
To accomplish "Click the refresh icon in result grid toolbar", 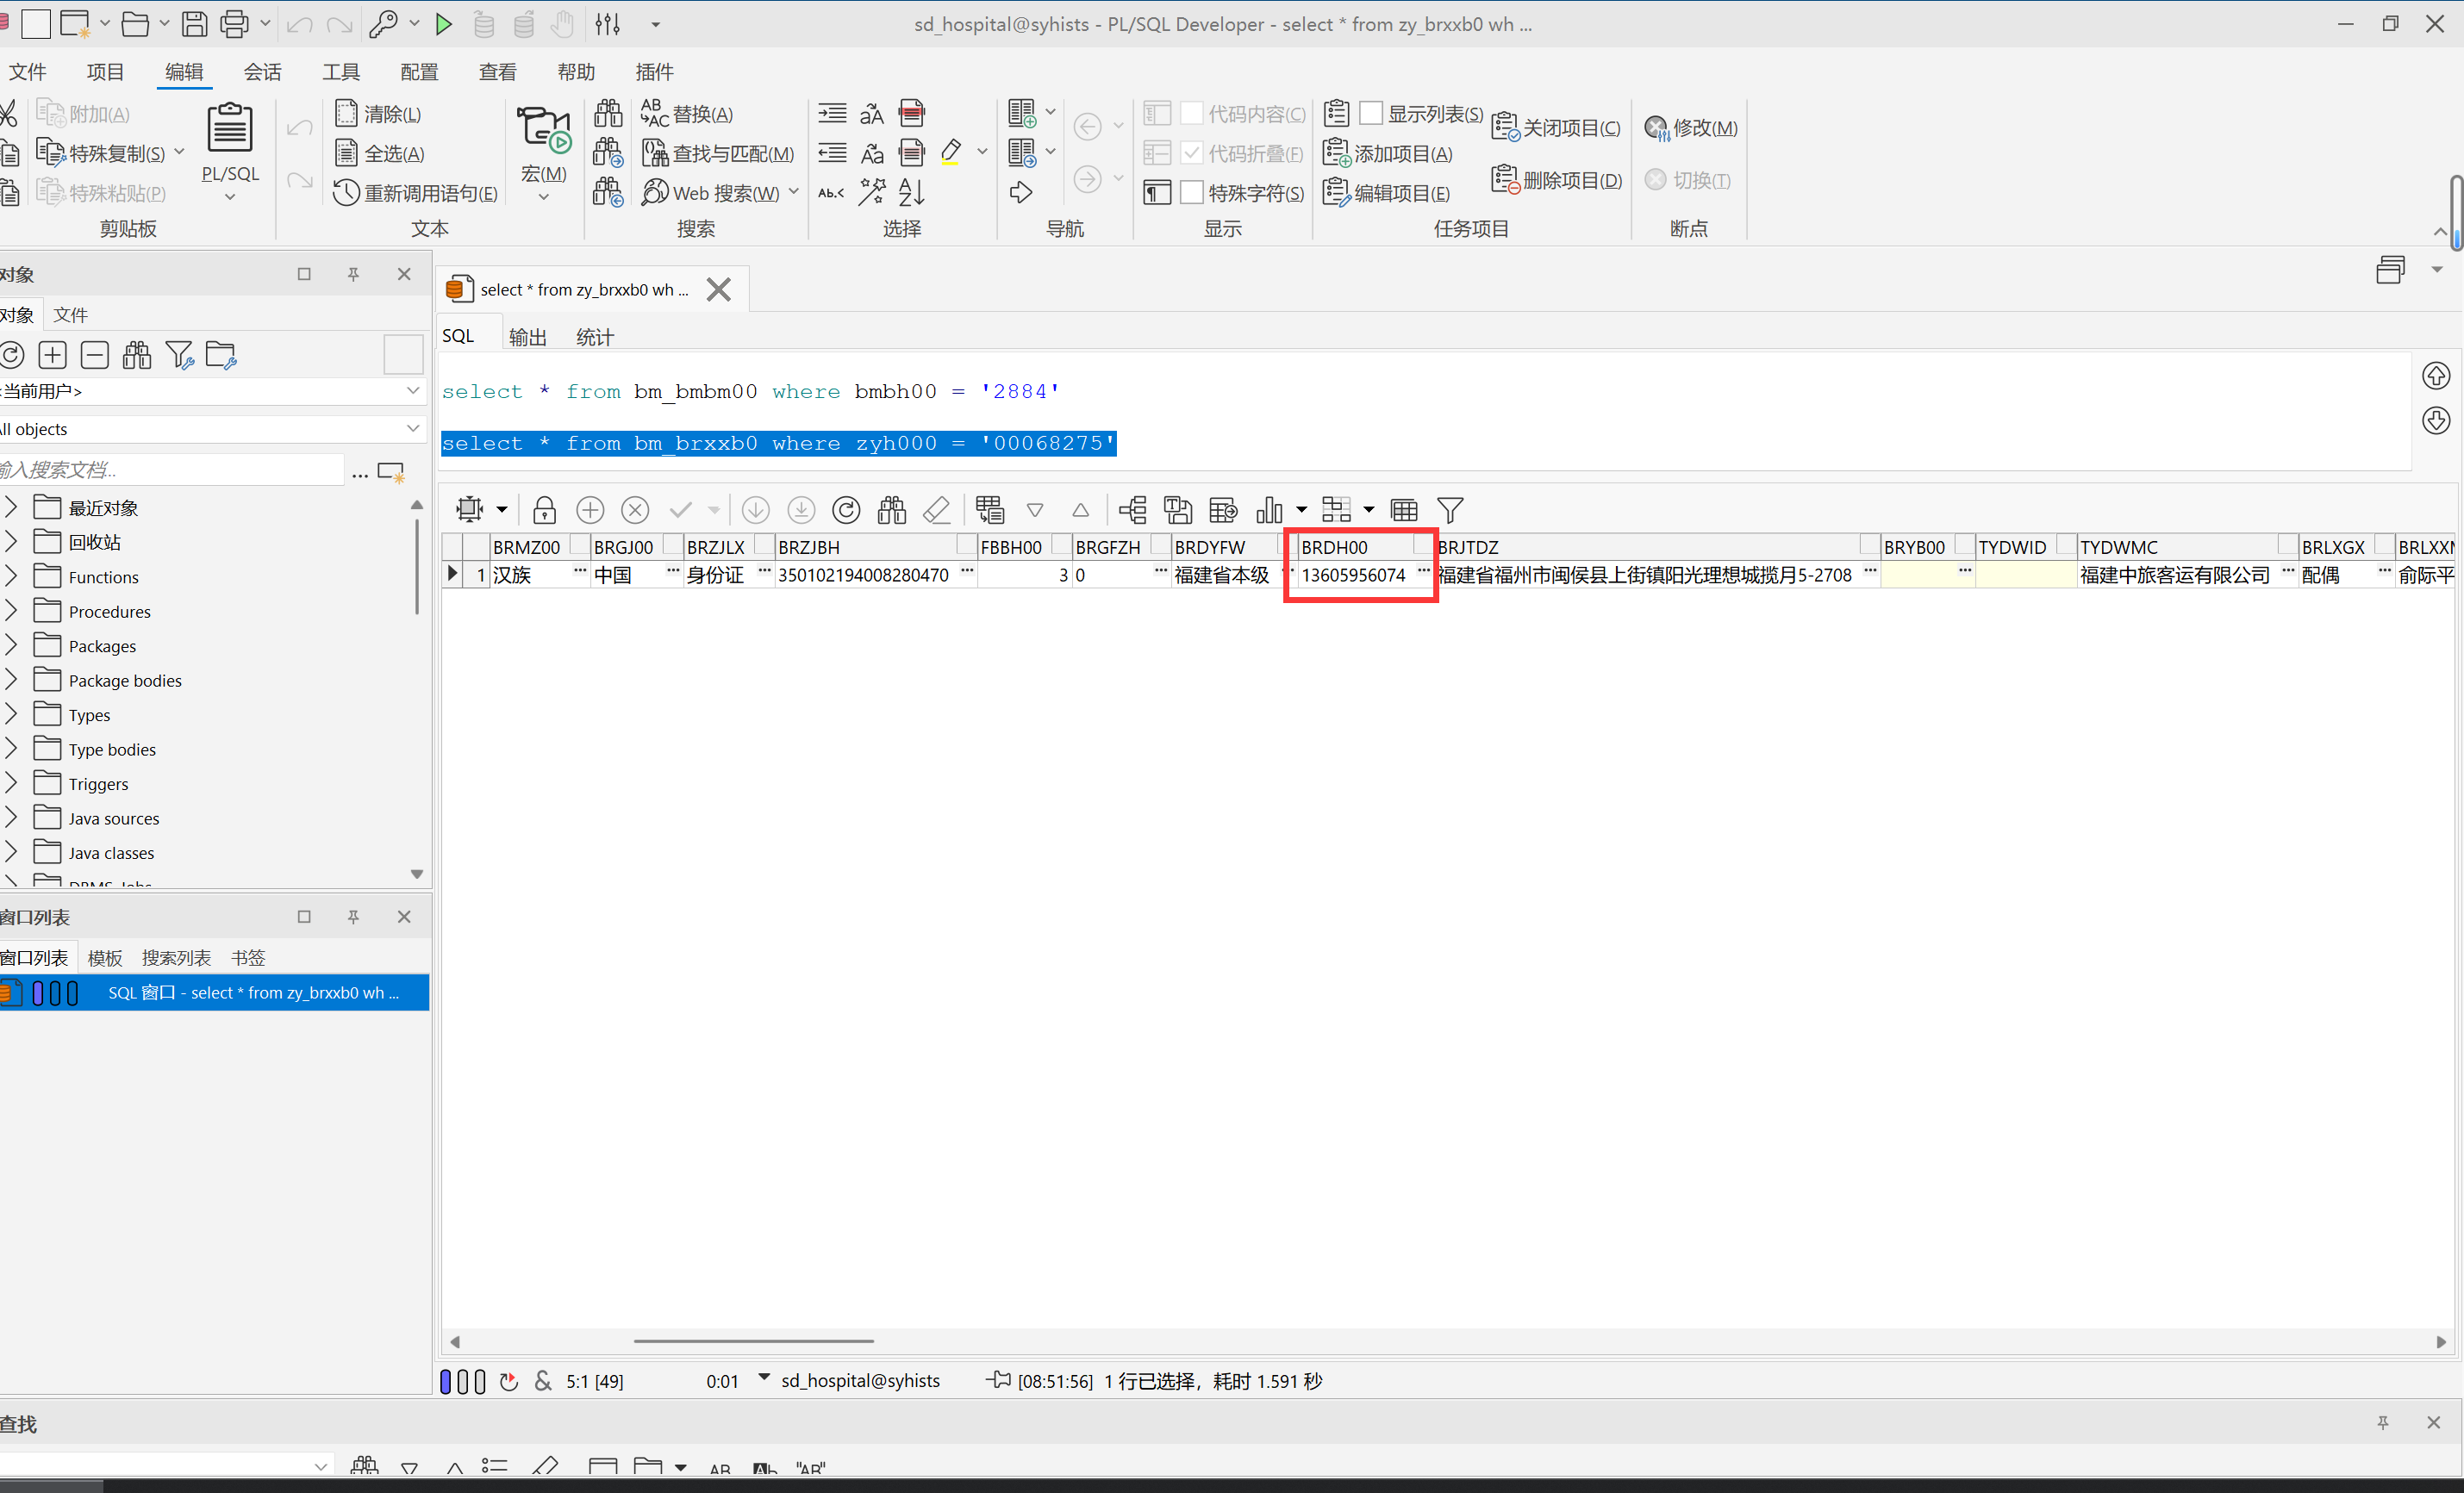I will point(846,511).
